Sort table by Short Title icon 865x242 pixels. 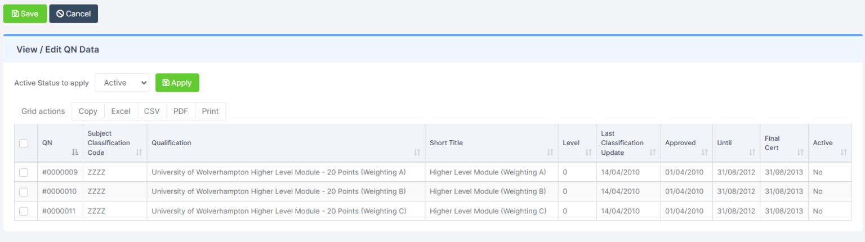coord(550,152)
